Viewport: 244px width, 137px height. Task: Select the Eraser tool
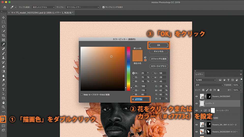coord(3,67)
